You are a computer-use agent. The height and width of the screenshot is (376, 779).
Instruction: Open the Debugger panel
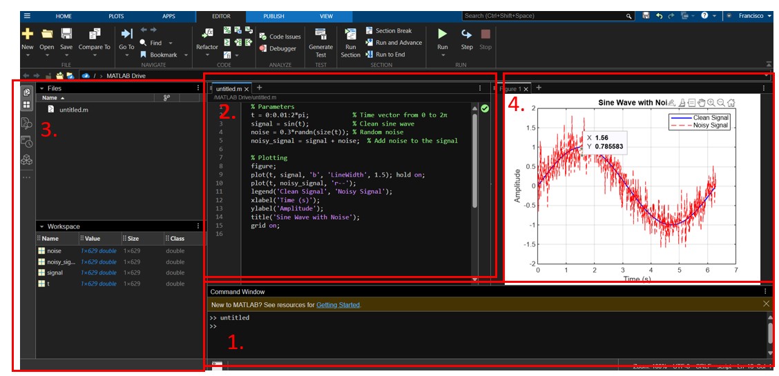[x=278, y=48]
